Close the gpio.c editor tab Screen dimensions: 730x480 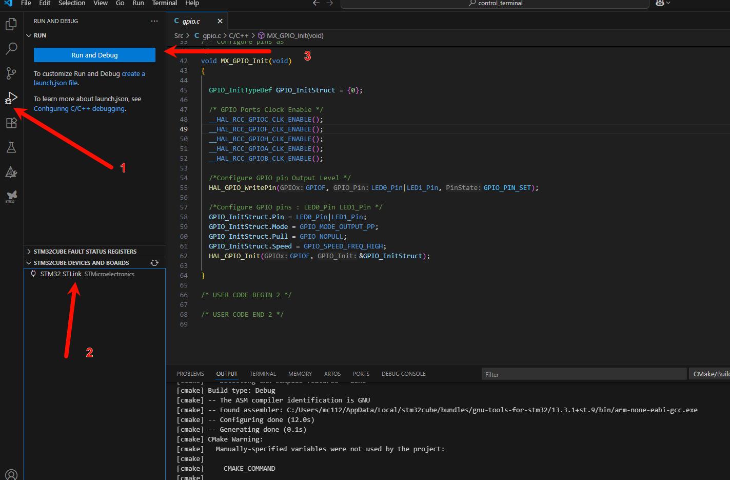(x=220, y=21)
